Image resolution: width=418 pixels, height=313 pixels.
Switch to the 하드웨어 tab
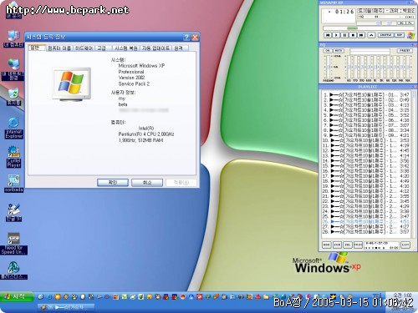pos(84,48)
